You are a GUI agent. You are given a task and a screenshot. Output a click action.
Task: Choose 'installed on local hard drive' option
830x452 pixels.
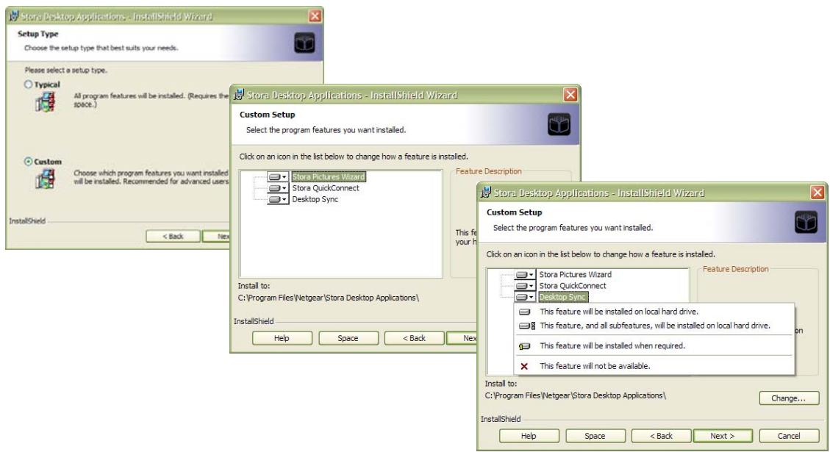(655, 312)
